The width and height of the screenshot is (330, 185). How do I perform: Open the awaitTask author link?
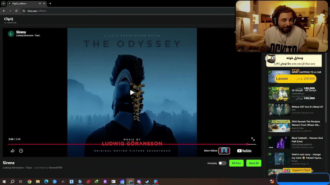click(12, 23)
